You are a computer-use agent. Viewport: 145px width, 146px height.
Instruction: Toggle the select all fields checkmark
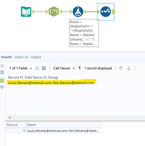[37, 68]
